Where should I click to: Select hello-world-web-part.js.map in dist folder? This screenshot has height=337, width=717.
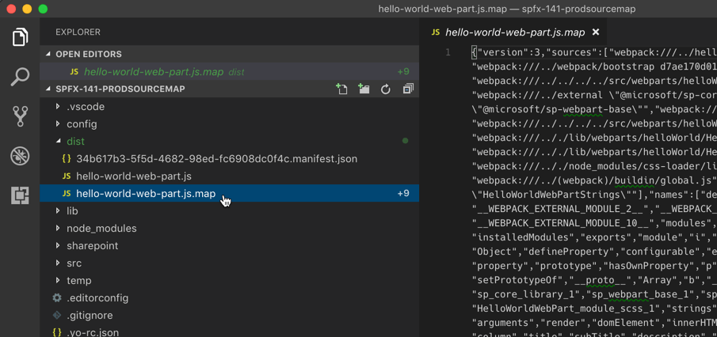click(229, 194)
